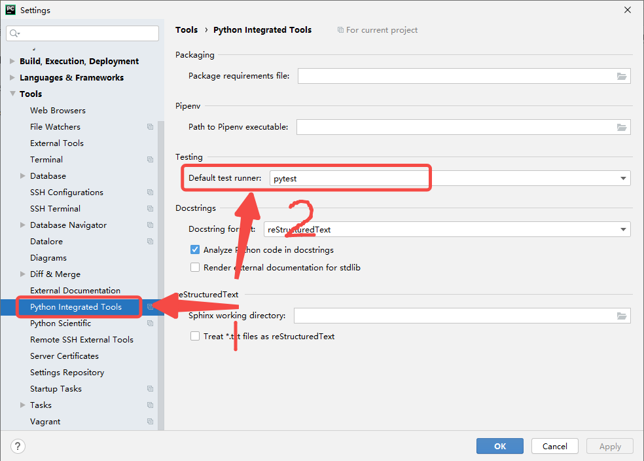Select Python Scientific in settings tree

click(60, 323)
